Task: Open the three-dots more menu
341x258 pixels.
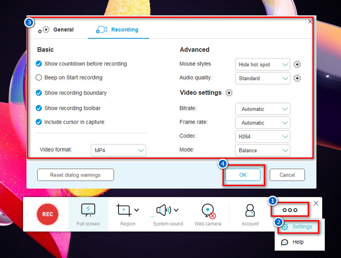Action: [290, 210]
